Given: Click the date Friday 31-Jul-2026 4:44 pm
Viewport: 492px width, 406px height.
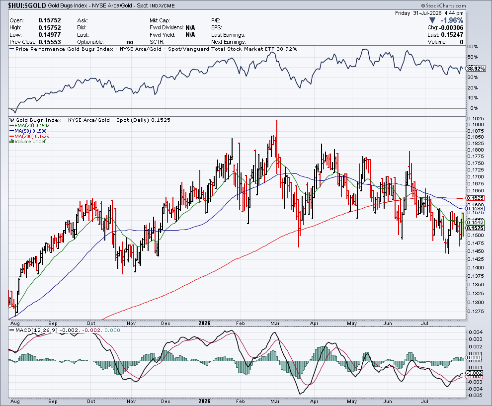Looking at the screenshot, I should 429,13.
